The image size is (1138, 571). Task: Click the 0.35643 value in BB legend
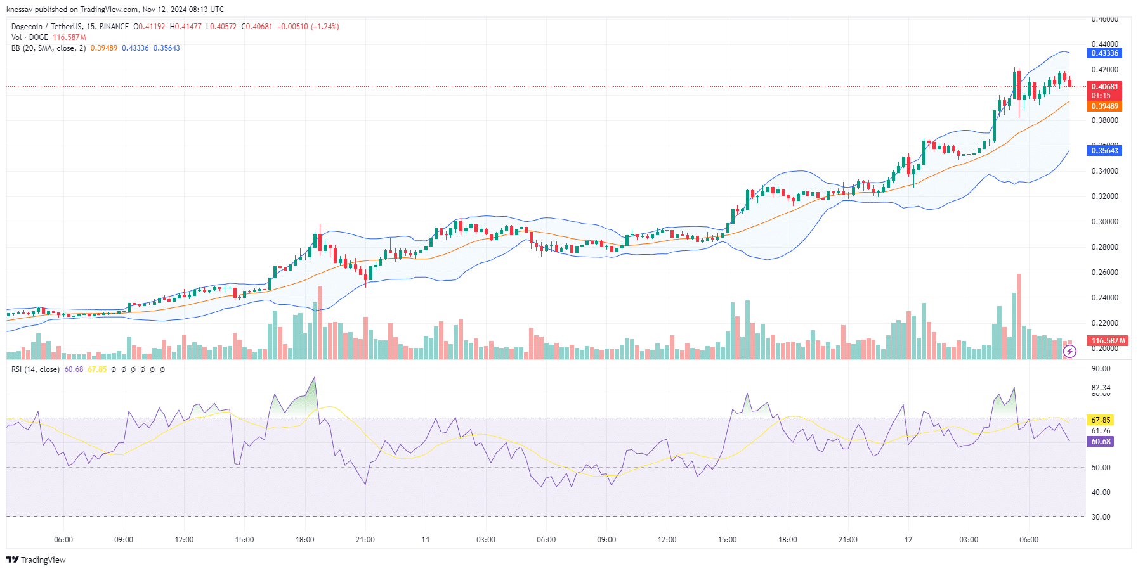pyautogui.click(x=166, y=48)
